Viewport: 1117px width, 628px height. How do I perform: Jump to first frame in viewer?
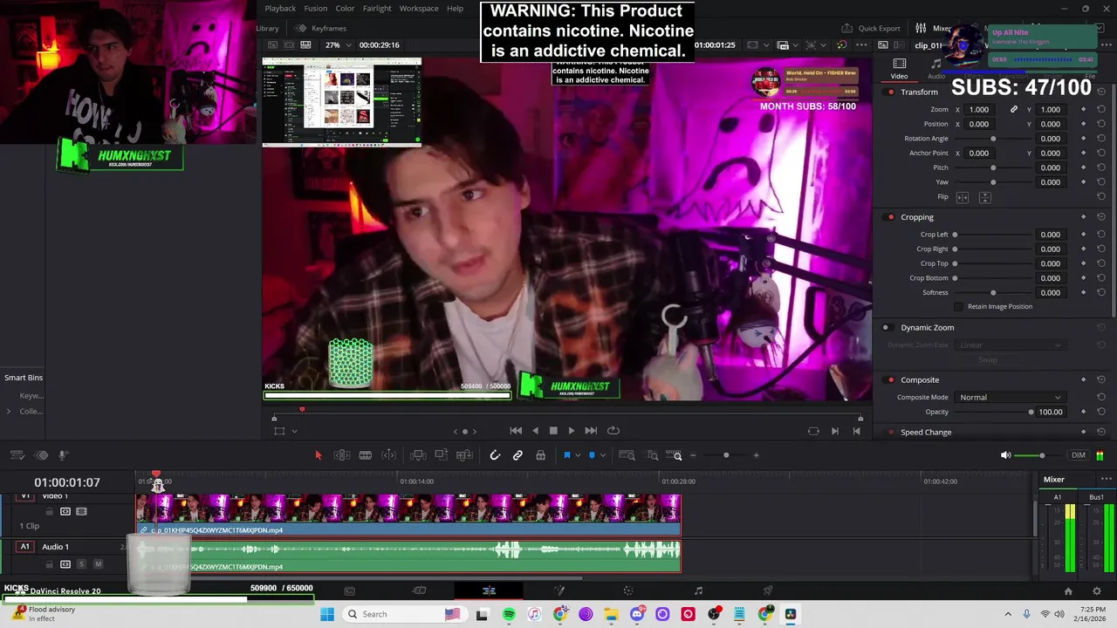pyautogui.click(x=516, y=431)
